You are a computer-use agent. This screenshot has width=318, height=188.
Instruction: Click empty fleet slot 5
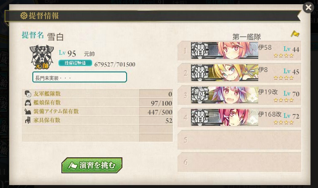[x=239, y=140]
